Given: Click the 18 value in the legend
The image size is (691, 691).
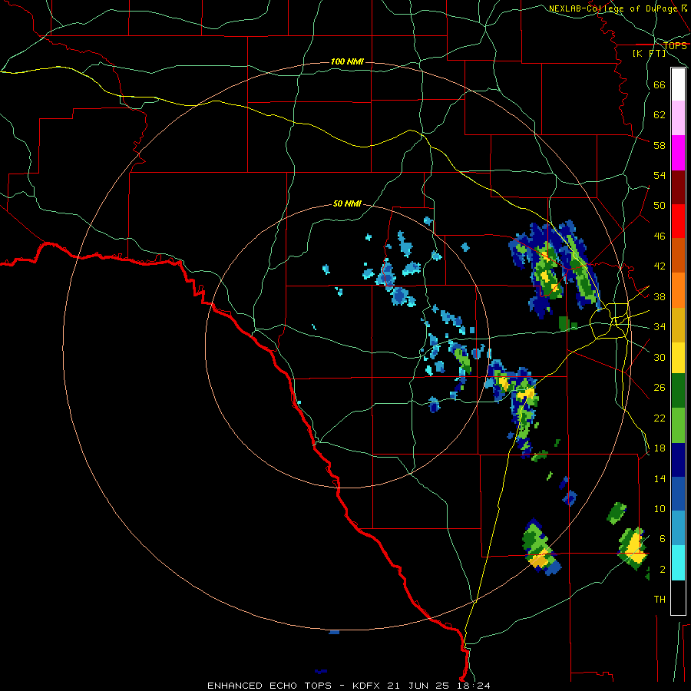Looking at the screenshot, I should [x=660, y=448].
